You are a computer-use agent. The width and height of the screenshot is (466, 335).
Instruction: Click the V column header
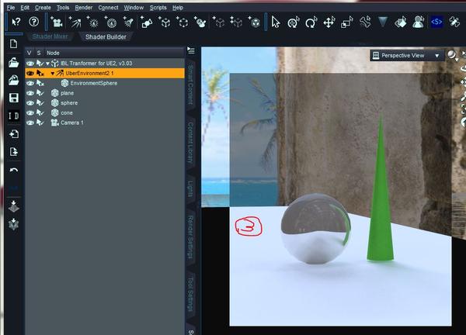30,53
